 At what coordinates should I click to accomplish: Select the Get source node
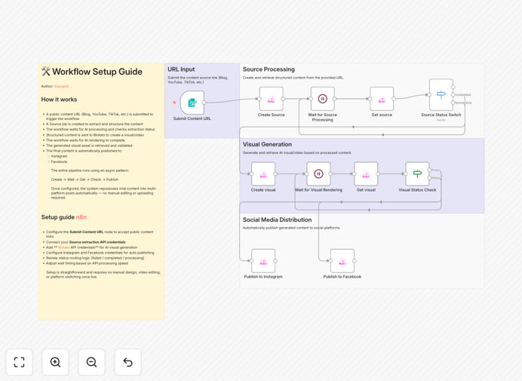382,99
